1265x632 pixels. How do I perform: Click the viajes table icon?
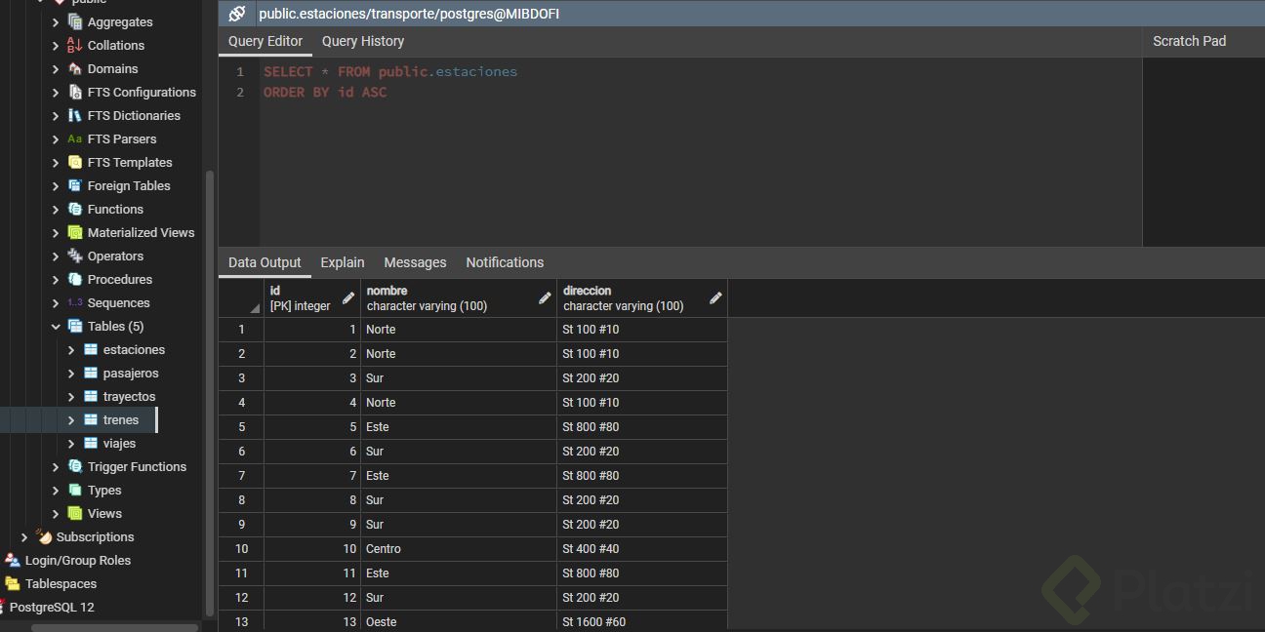tap(91, 443)
